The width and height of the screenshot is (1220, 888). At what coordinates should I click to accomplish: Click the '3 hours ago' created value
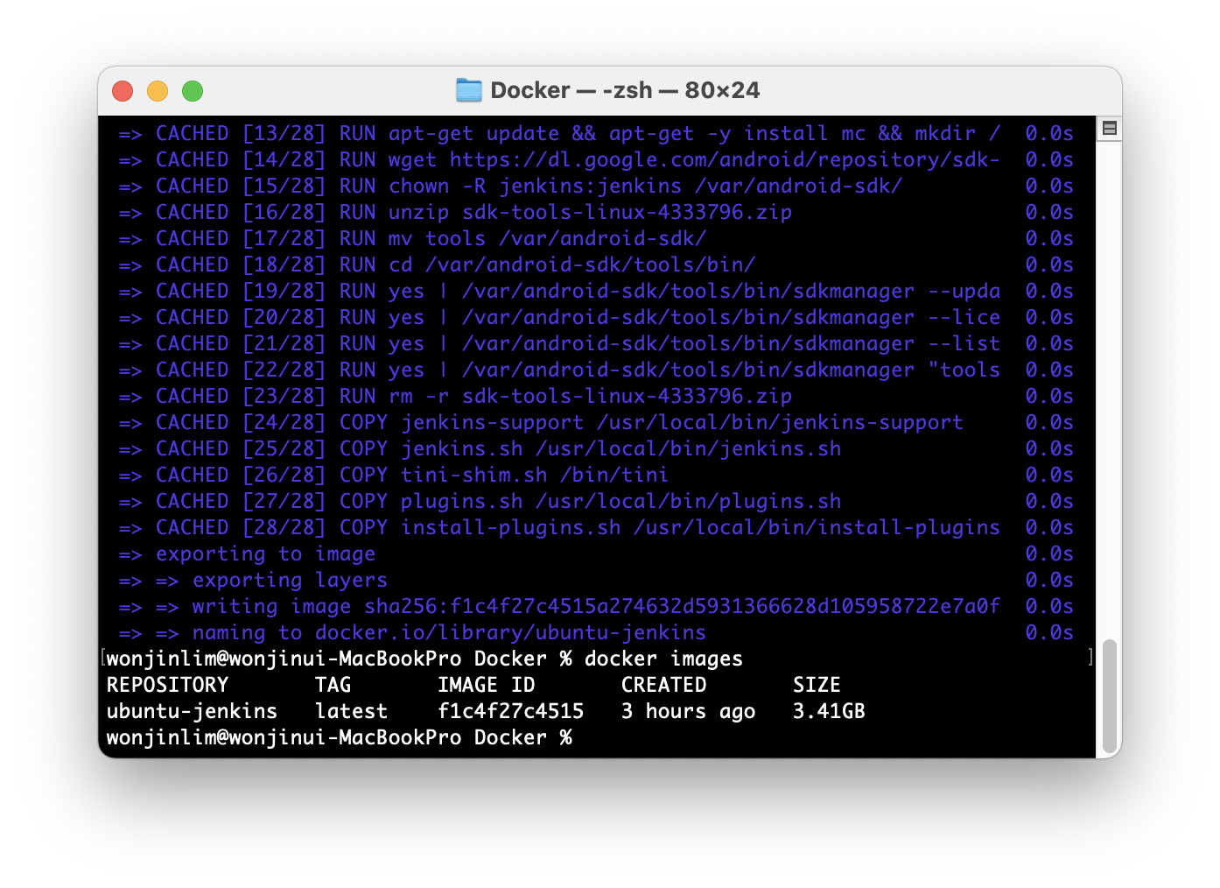pyautogui.click(x=688, y=711)
